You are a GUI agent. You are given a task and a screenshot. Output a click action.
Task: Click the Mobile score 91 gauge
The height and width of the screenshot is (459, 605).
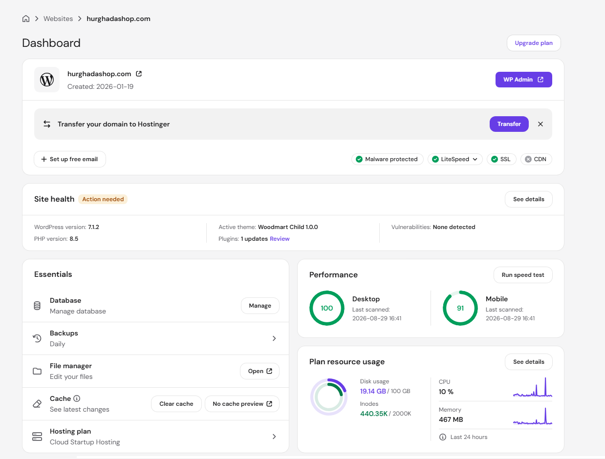tap(460, 308)
